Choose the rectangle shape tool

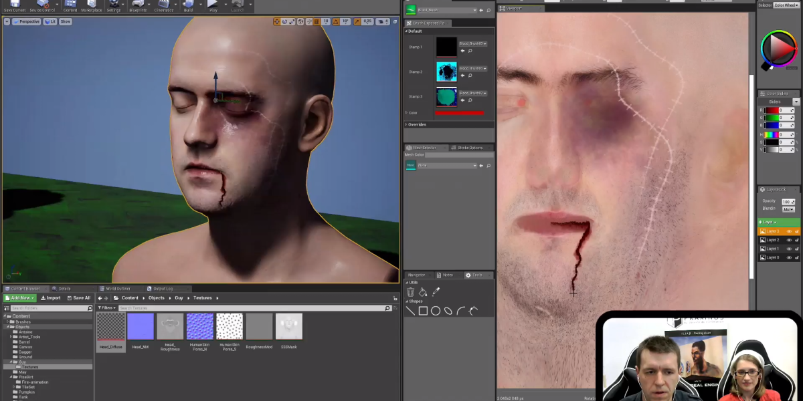click(x=423, y=311)
